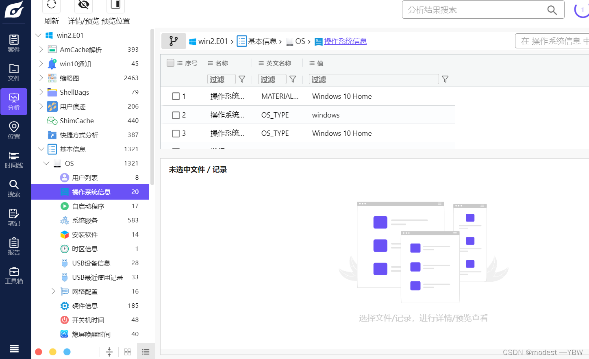Expand the 网络配置 node
This screenshot has width=589, height=359.
pyautogui.click(x=52, y=291)
